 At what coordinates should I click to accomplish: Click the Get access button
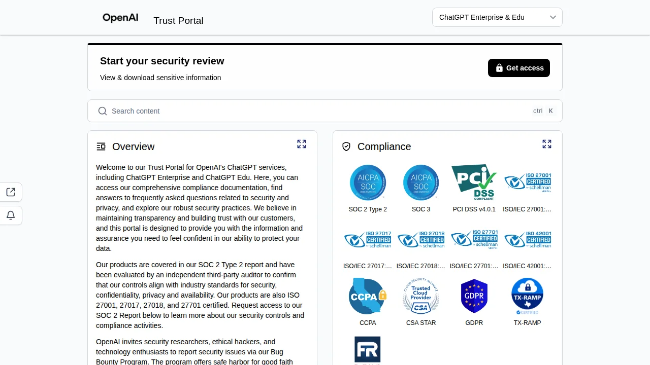(x=519, y=68)
